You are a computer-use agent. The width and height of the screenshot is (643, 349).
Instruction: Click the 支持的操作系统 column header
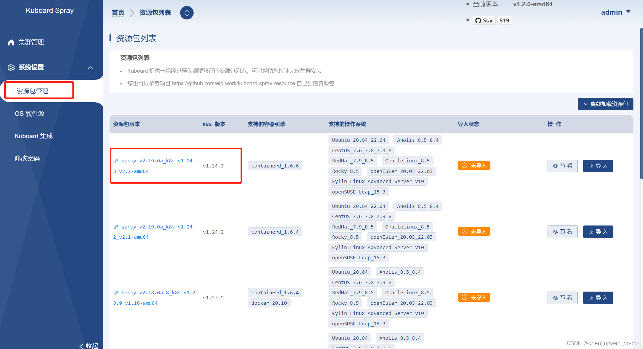[347, 124]
